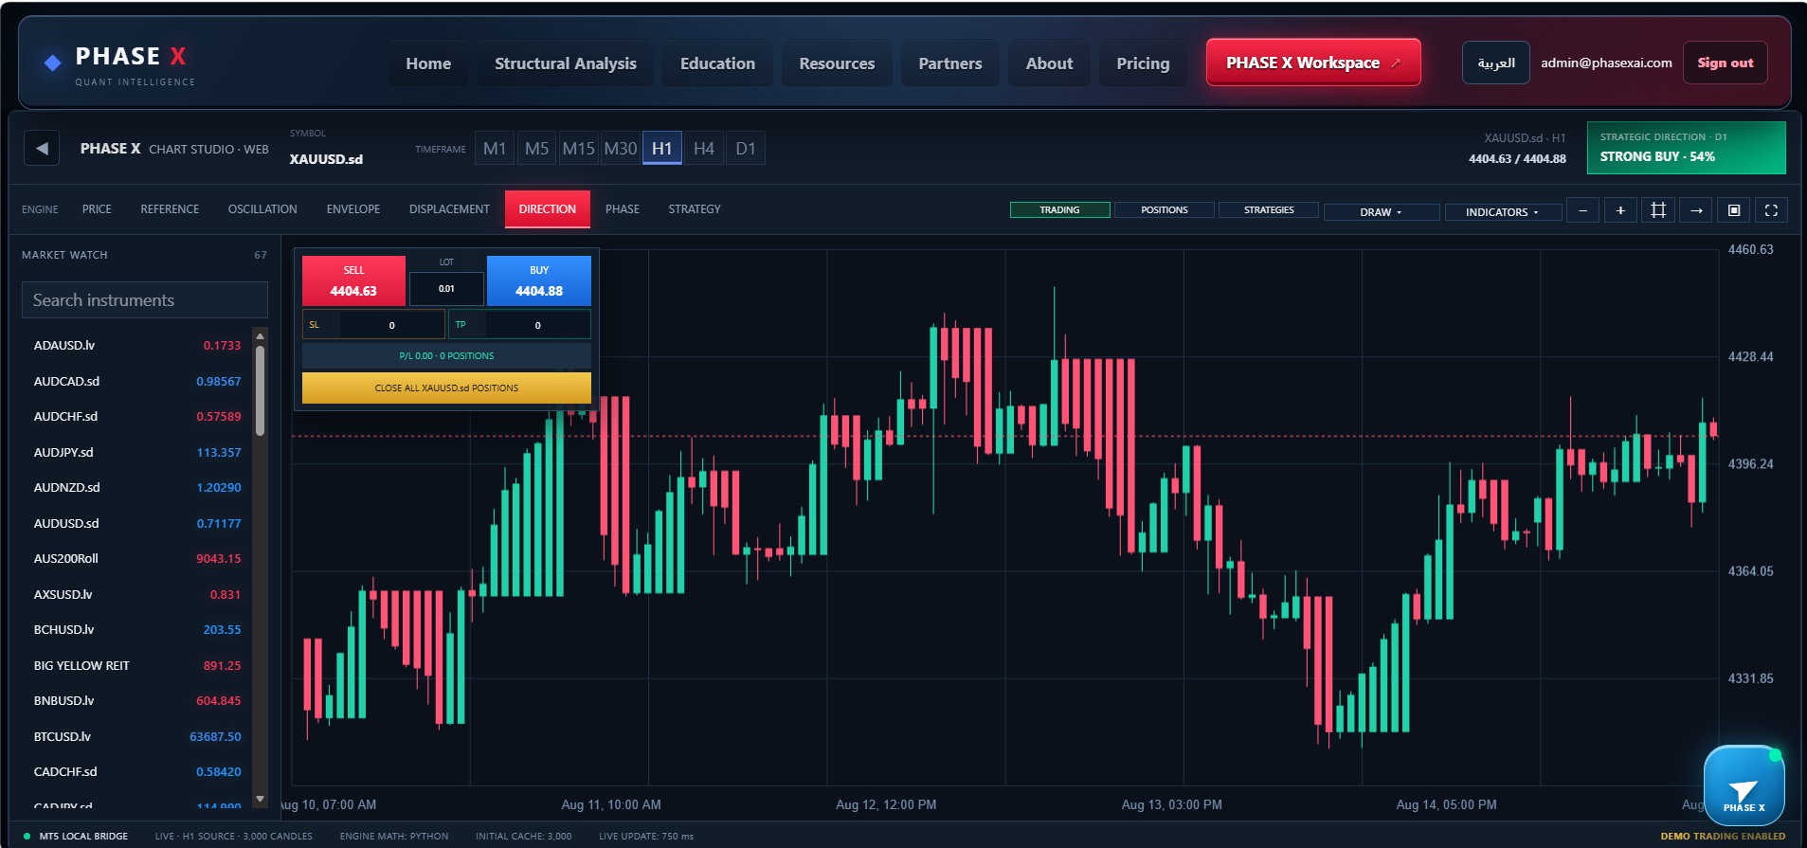Select BNBUSD.lv in Market Watch

pyautogui.click(x=137, y=700)
